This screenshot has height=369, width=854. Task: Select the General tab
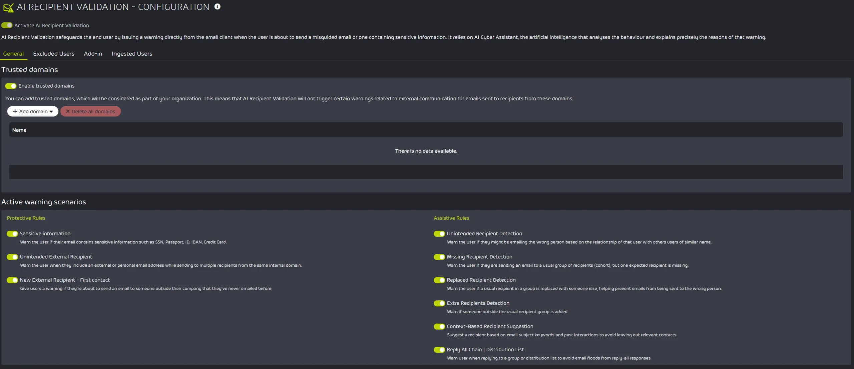click(x=13, y=54)
